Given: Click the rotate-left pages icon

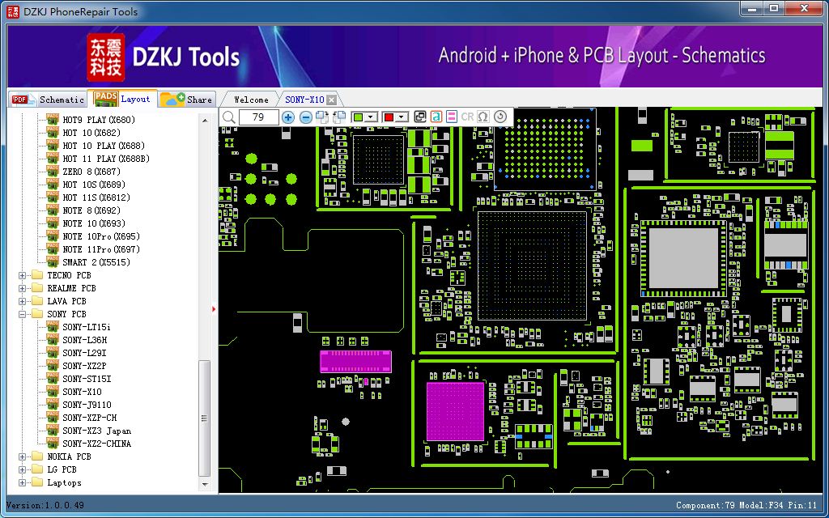Looking at the screenshot, I should click(339, 117).
